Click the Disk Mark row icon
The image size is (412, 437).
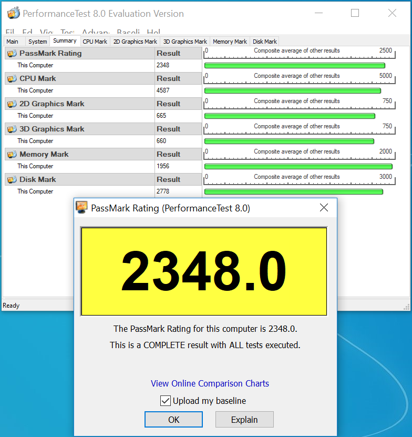point(12,179)
